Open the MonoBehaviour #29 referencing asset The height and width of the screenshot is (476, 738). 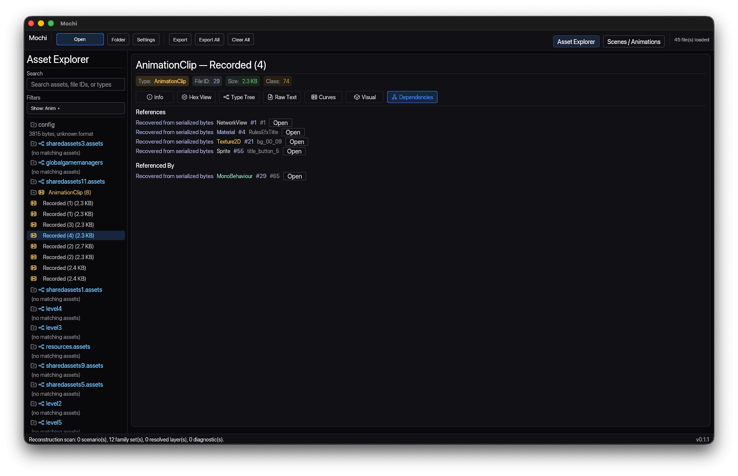[295, 176]
